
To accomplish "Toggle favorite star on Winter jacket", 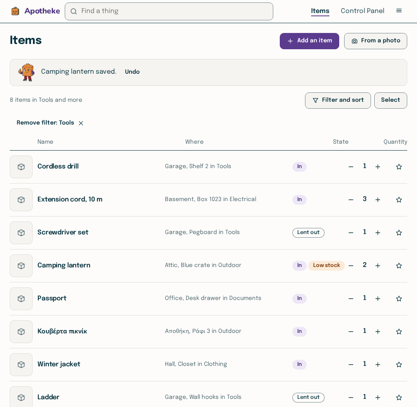I will coord(399,364).
